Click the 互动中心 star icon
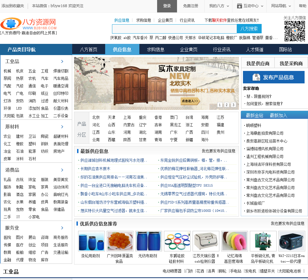Image resolution: width=308 pixels, height=280 pixels. click(x=239, y=6)
